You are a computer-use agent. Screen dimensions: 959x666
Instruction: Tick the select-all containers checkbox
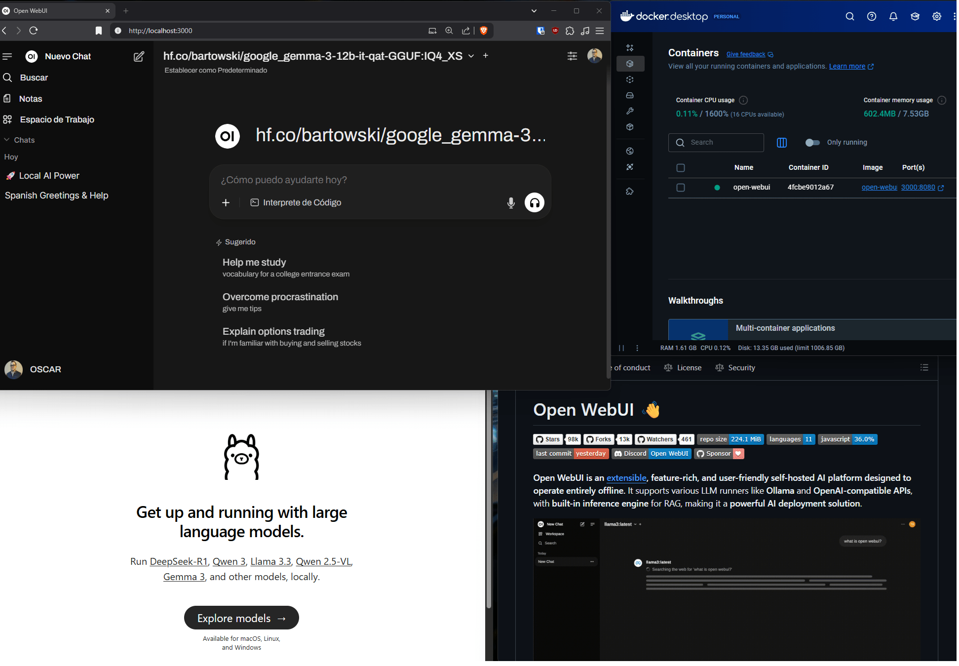(681, 168)
